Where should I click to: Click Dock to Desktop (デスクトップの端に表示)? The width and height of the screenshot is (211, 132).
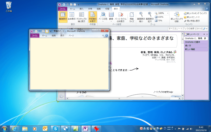click(81, 17)
